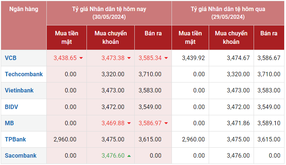The width and height of the screenshot is (286, 165).
Task: Click red down arrow beside VCB 3,438.65
Action: coord(81,58)
